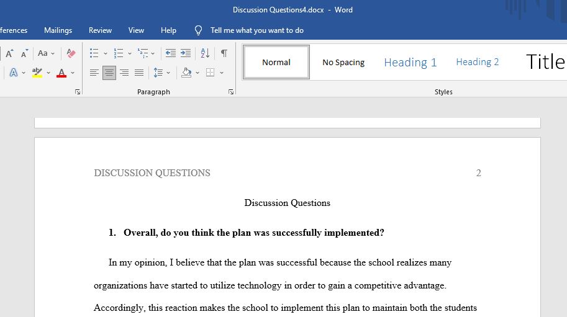The width and height of the screenshot is (567, 317).
Task: Toggle Show/Hide paragraph marks
Action: [224, 53]
